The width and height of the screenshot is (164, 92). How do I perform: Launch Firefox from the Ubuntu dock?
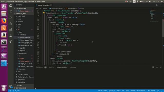coord(4,21)
